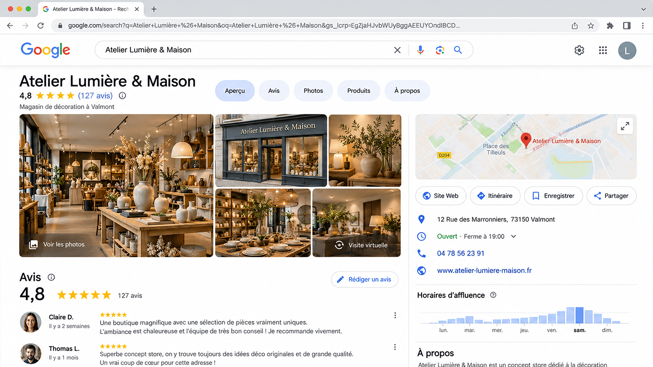Get directions with Itinéraire button
Image resolution: width=653 pixels, height=367 pixels.
(495, 196)
